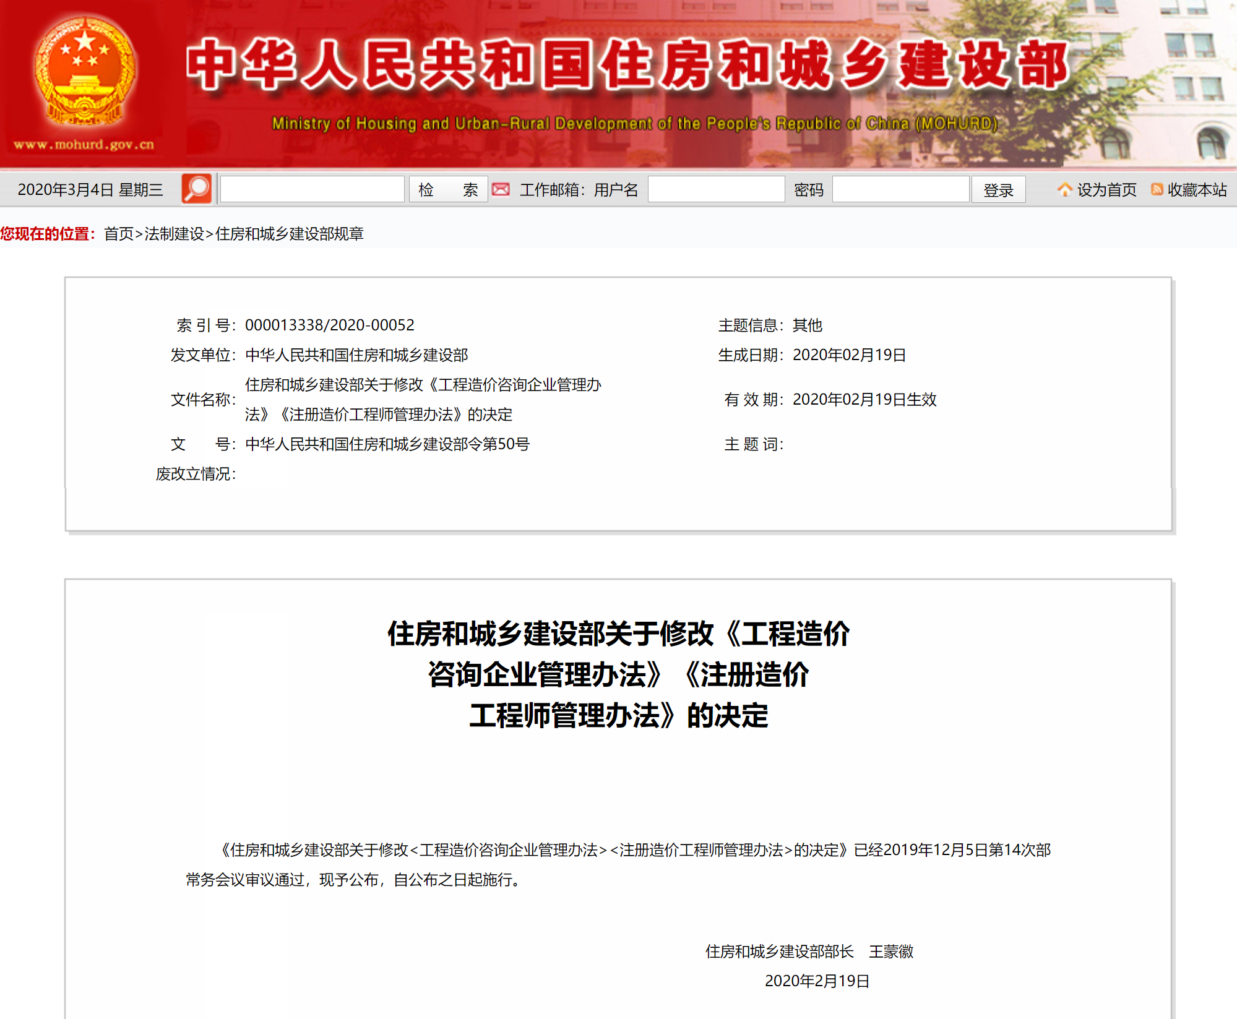Click the www.mohurd.gov.cn site address

click(x=84, y=145)
